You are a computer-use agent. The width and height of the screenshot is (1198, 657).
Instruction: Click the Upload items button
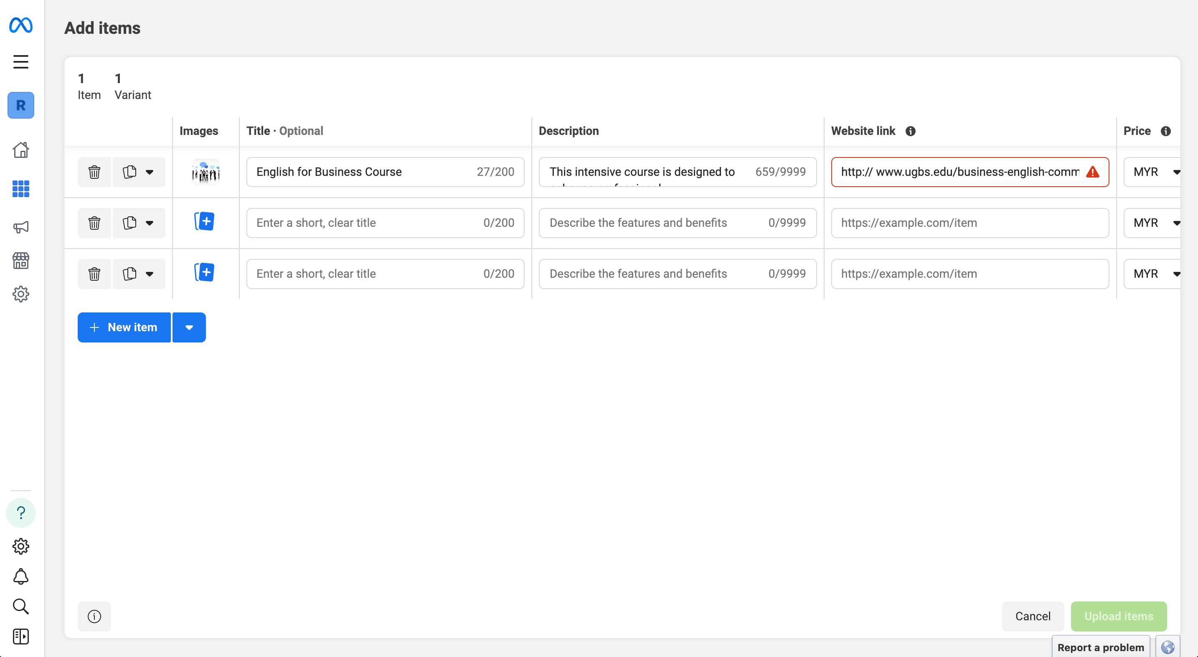tap(1119, 616)
